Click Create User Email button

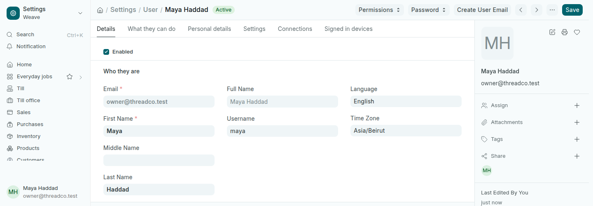(482, 10)
